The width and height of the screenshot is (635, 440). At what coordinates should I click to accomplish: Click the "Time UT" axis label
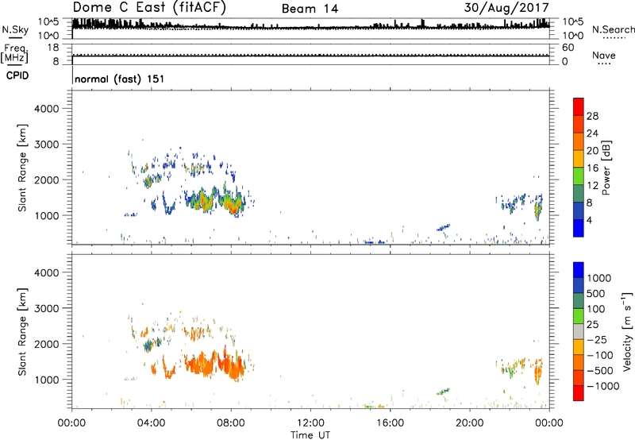(x=310, y=435)
